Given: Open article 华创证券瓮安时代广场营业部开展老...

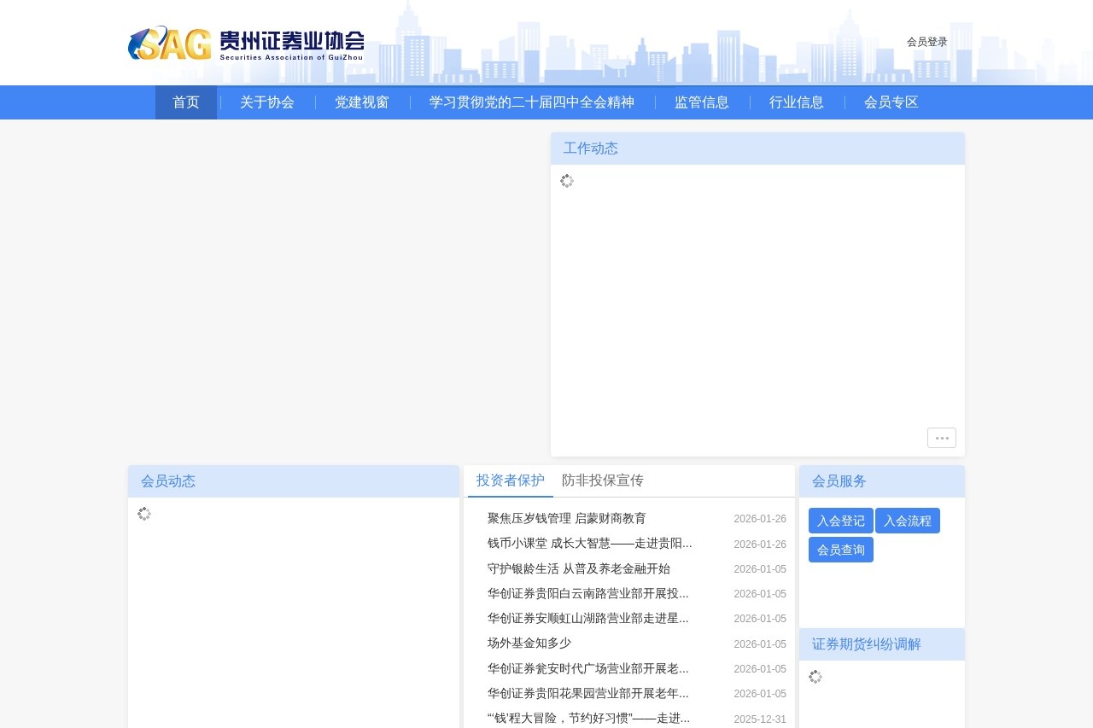Looking at the screenshot, I should pos(588,668).
